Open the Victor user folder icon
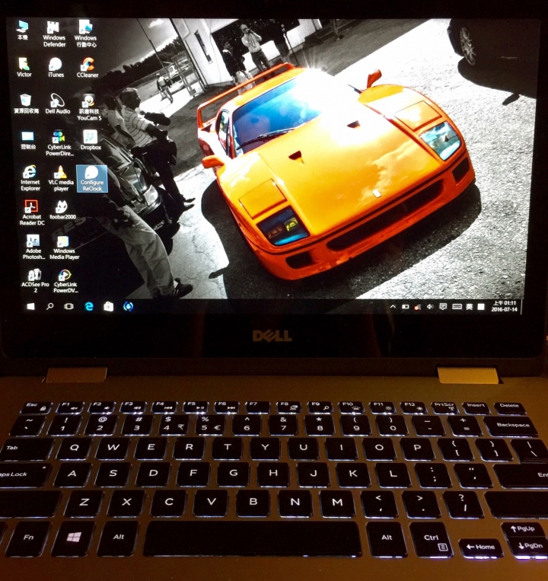Screen dimensions: 548x581 tap(24, 67)
